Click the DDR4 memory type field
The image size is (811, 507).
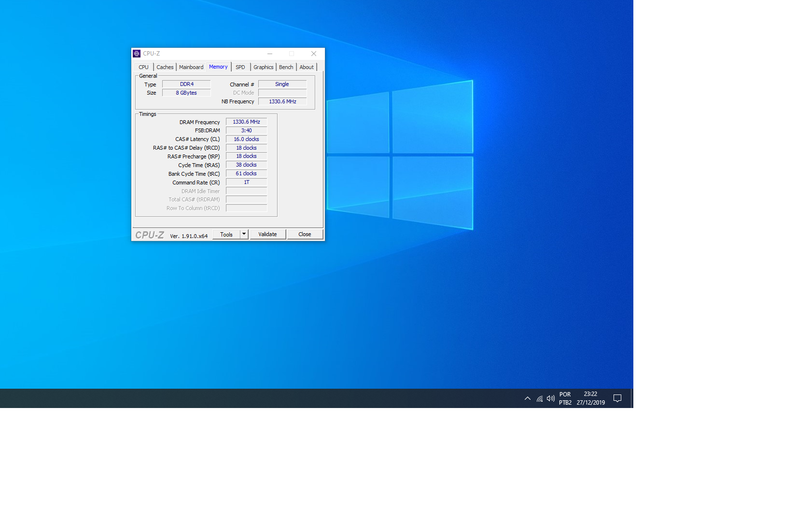187,84
